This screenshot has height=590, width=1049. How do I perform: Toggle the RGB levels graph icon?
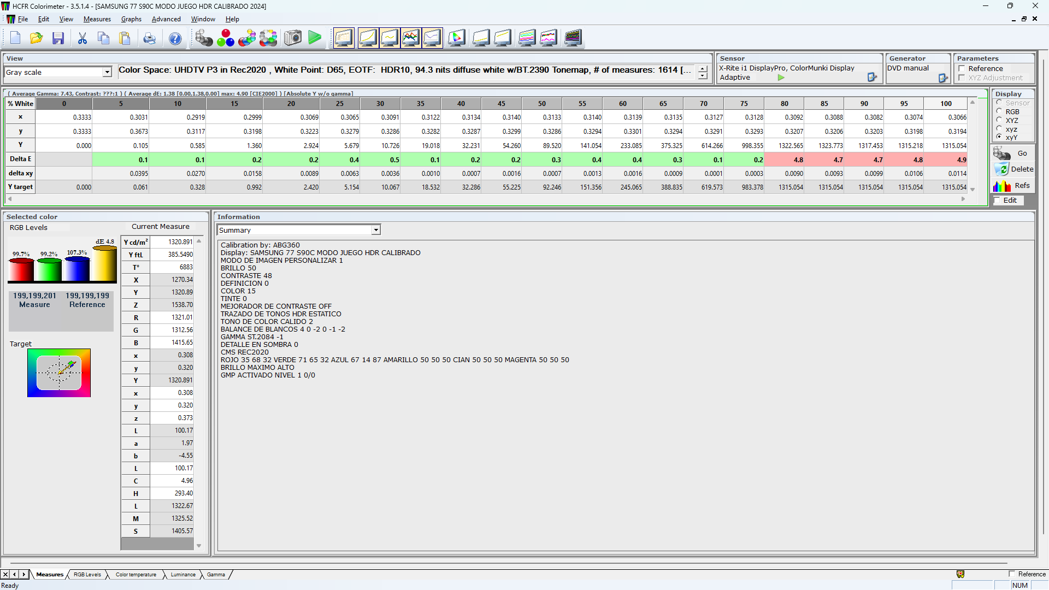[411, 38]
